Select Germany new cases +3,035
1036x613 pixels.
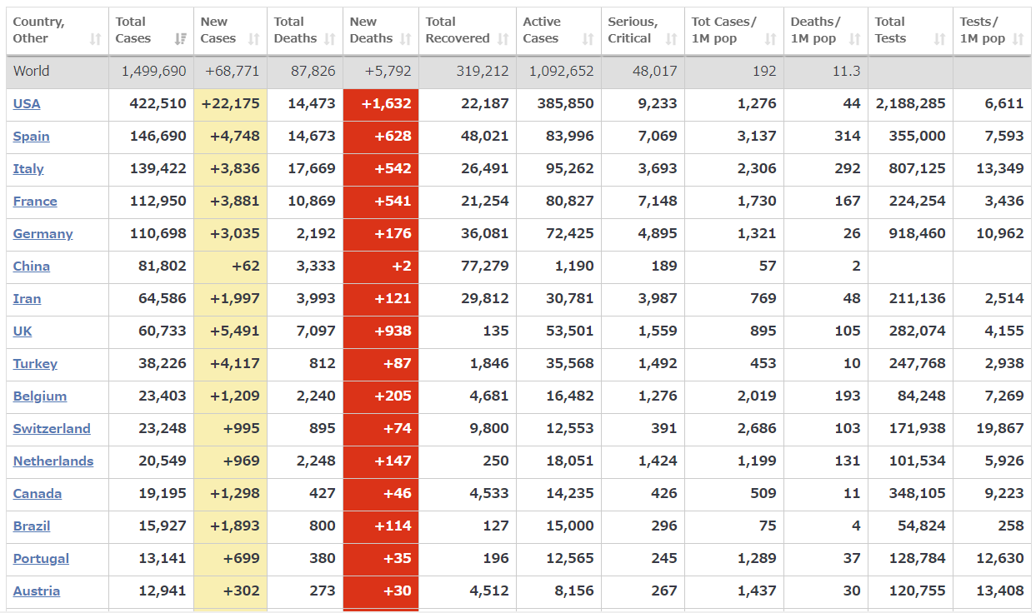[x=235, y=234]
